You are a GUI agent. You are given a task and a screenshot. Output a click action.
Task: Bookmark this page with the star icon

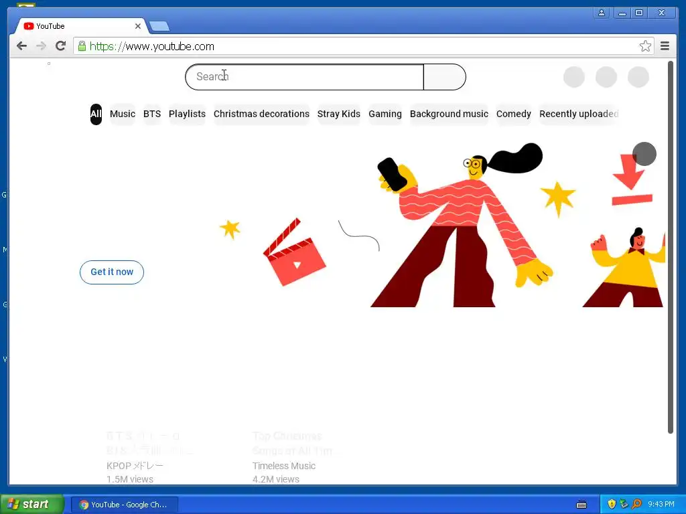tap(645, 46)
